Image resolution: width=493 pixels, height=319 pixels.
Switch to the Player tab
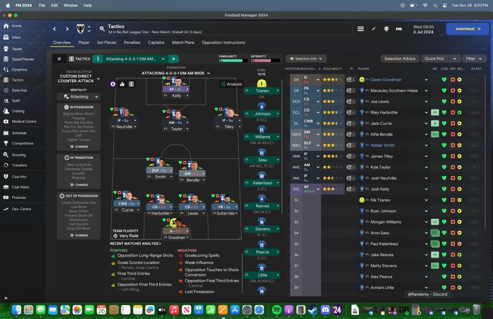click(84, 42)
